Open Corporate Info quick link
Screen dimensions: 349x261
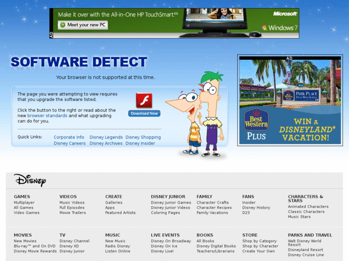pyautogui.click(x=69, y=137)
